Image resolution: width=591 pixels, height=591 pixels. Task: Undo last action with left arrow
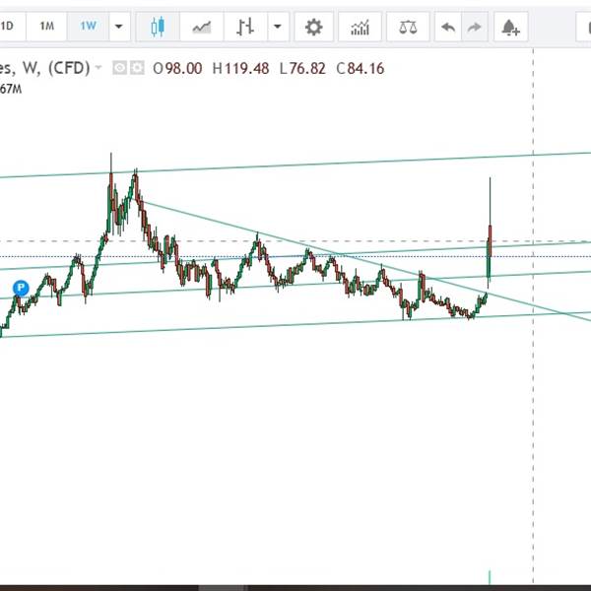pyautogui.click(x=448, y=27)
